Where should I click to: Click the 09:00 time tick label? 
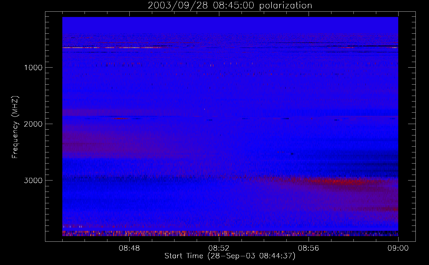[398, 248]
